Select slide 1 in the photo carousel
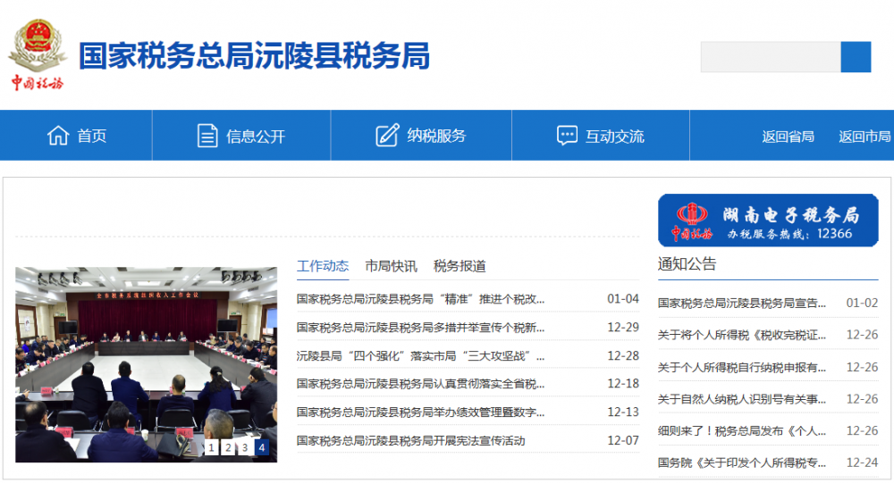 (x=212, y=447)
